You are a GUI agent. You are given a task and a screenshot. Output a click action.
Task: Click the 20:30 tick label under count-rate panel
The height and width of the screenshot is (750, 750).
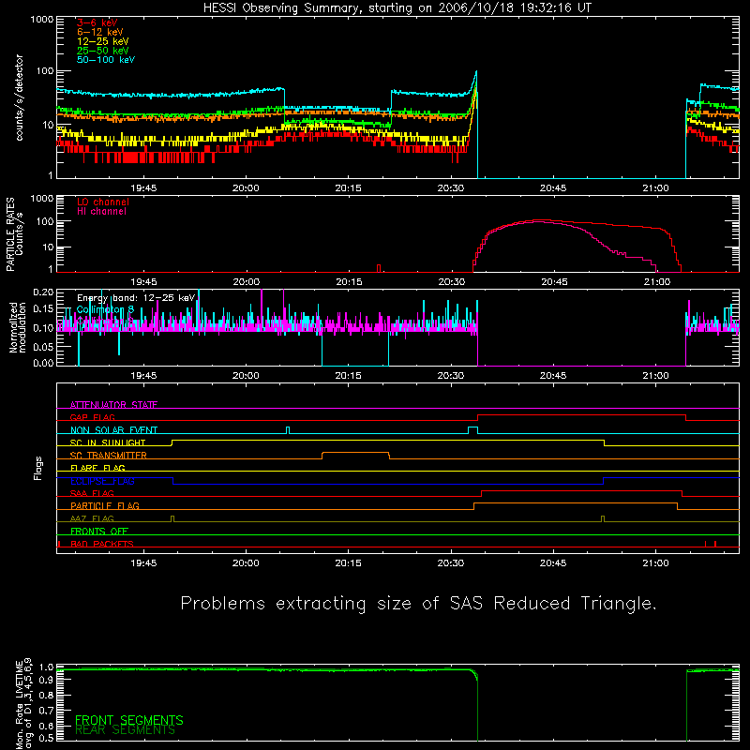(451, 188)
